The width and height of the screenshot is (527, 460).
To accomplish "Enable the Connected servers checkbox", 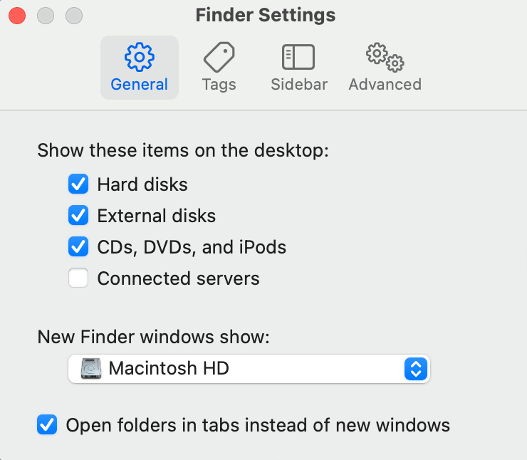I will 78,278.
